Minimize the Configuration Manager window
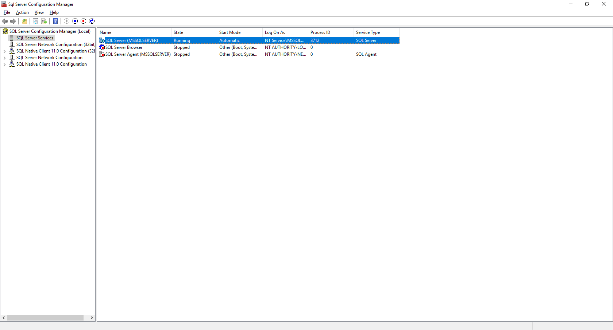 tap(571, 4)
